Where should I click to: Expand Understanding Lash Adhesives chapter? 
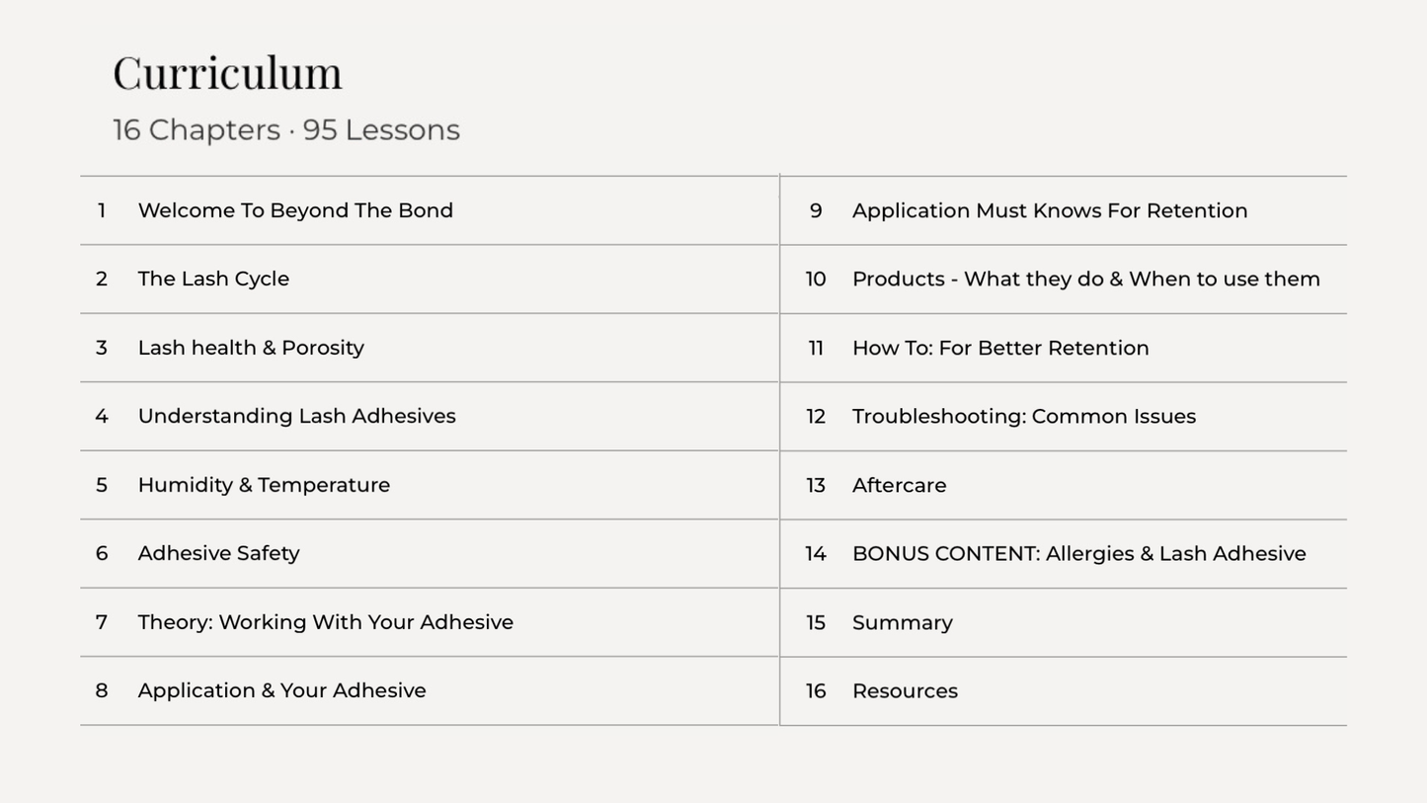296,416
